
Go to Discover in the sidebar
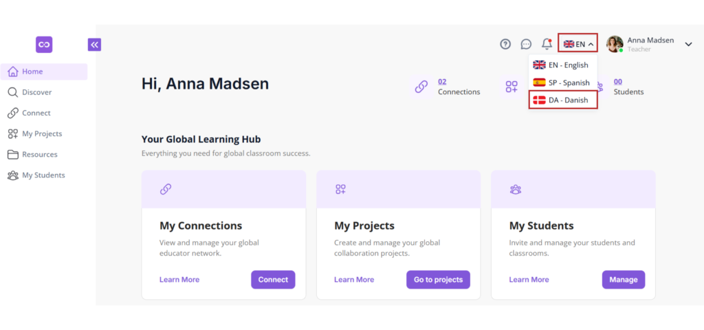click(x=36, y=92)
